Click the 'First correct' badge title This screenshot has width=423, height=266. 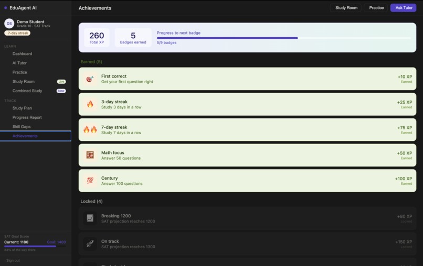114,76
